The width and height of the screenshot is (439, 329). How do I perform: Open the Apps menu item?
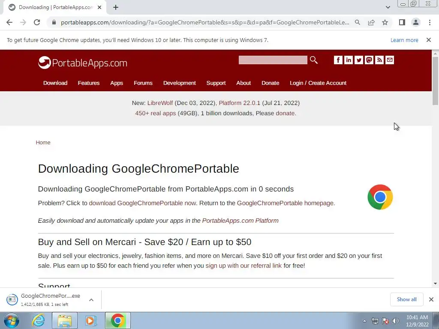(117, 83)
